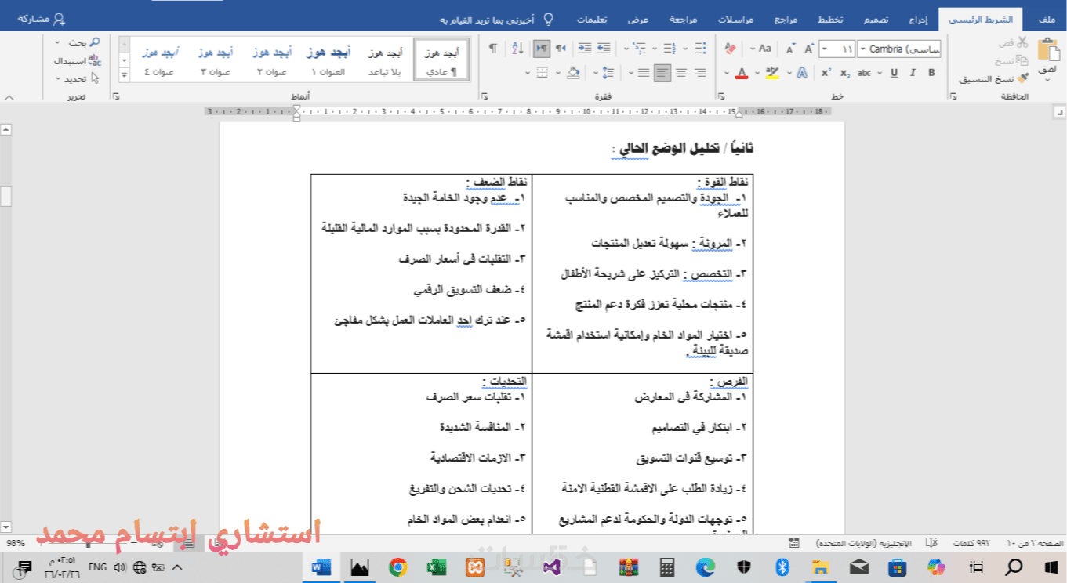
Task: Open Microsoft Edge from the taskbar
Action: [x=705, y=567]
